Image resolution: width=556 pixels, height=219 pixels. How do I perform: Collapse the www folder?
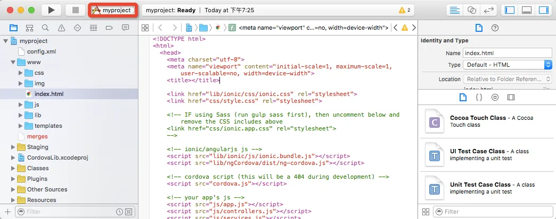coord(13,62)
